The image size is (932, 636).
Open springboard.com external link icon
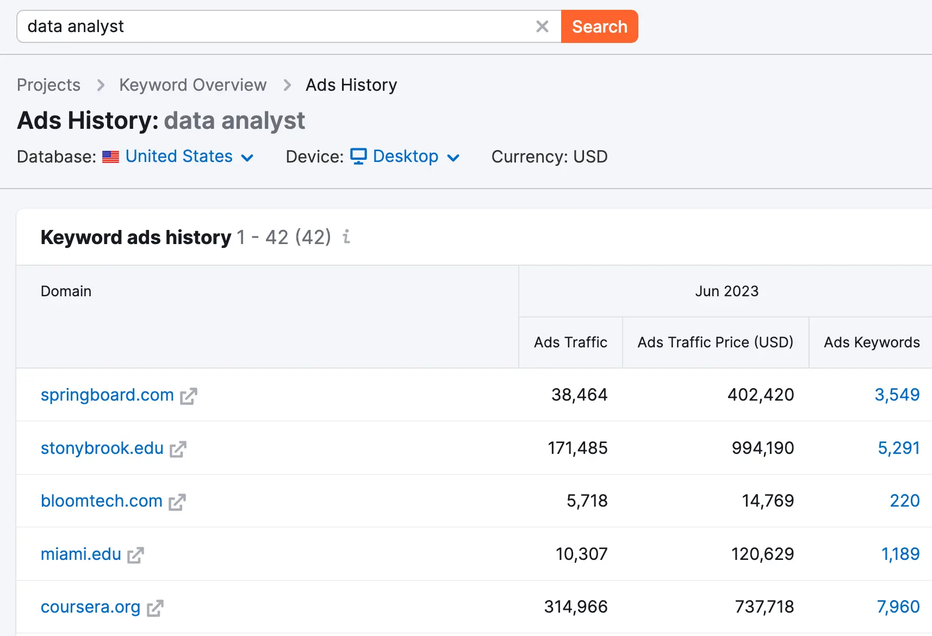point(189,396)
